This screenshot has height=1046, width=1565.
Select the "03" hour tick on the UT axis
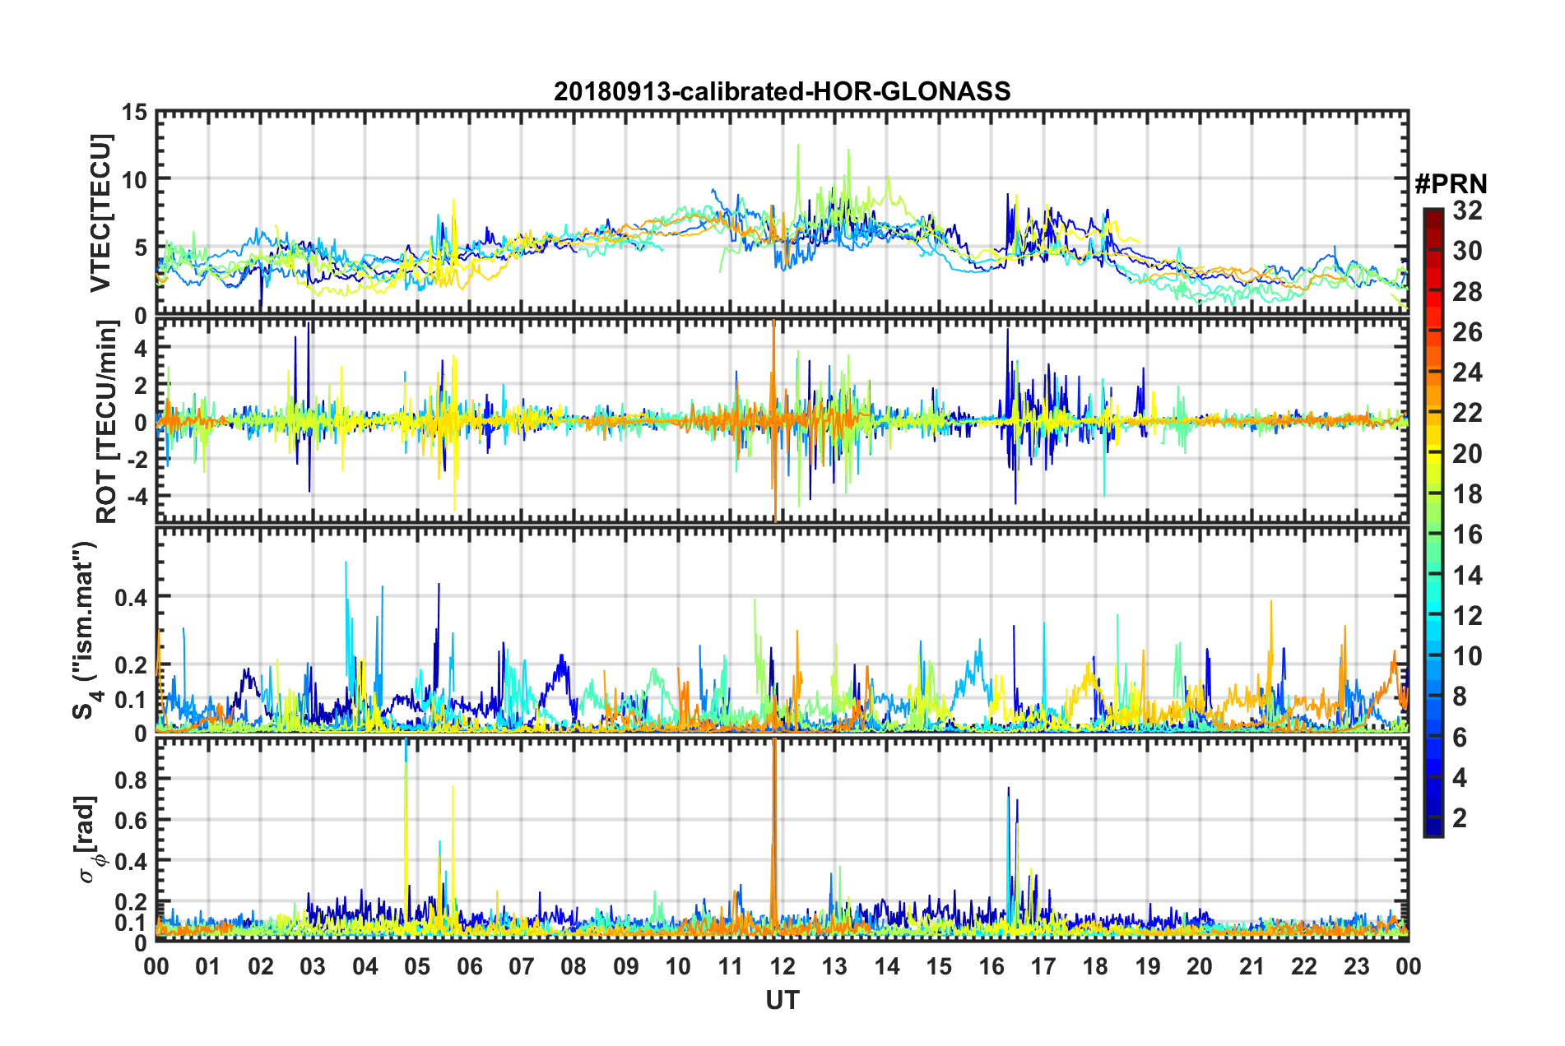pyautogui.click(x=313, y=966)
